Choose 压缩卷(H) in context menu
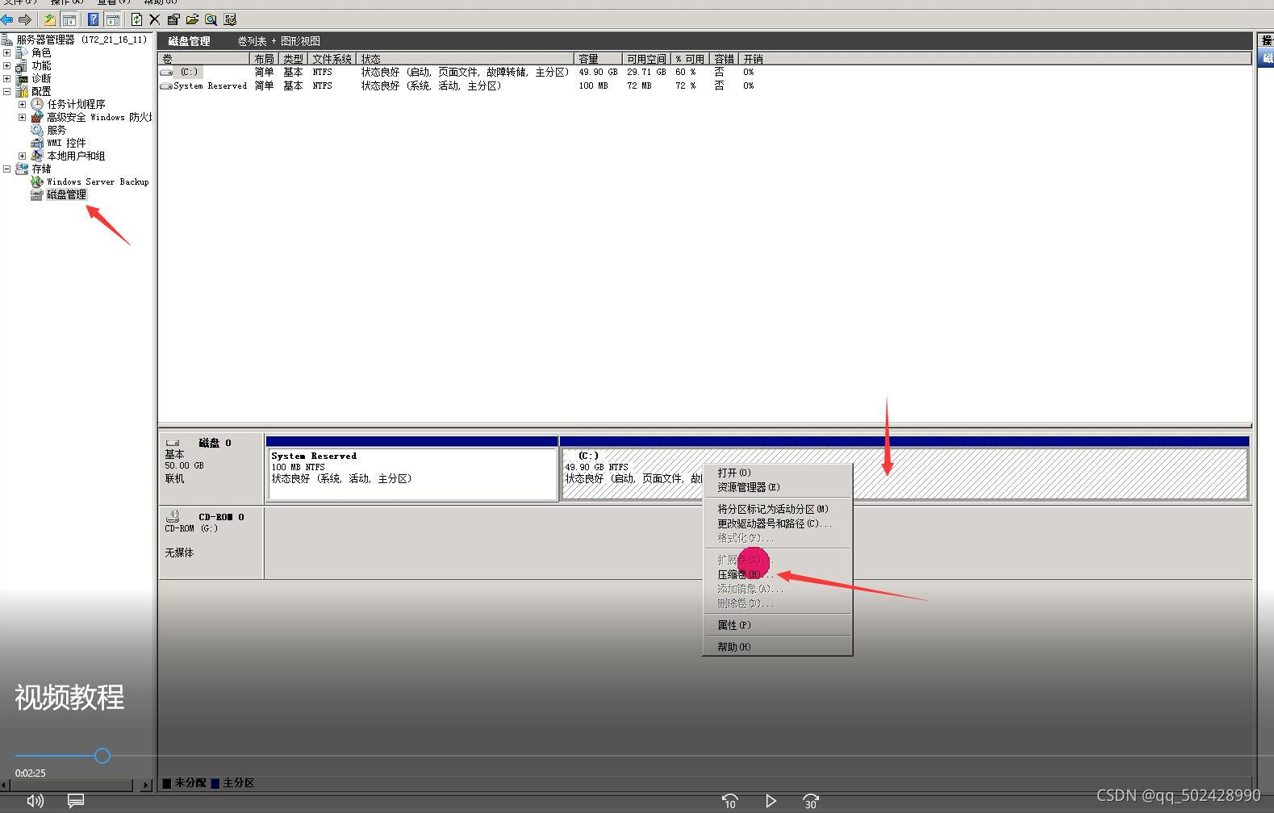Image resolution: width=1274 pixels, height=813 pixels. tap(778, 574)
